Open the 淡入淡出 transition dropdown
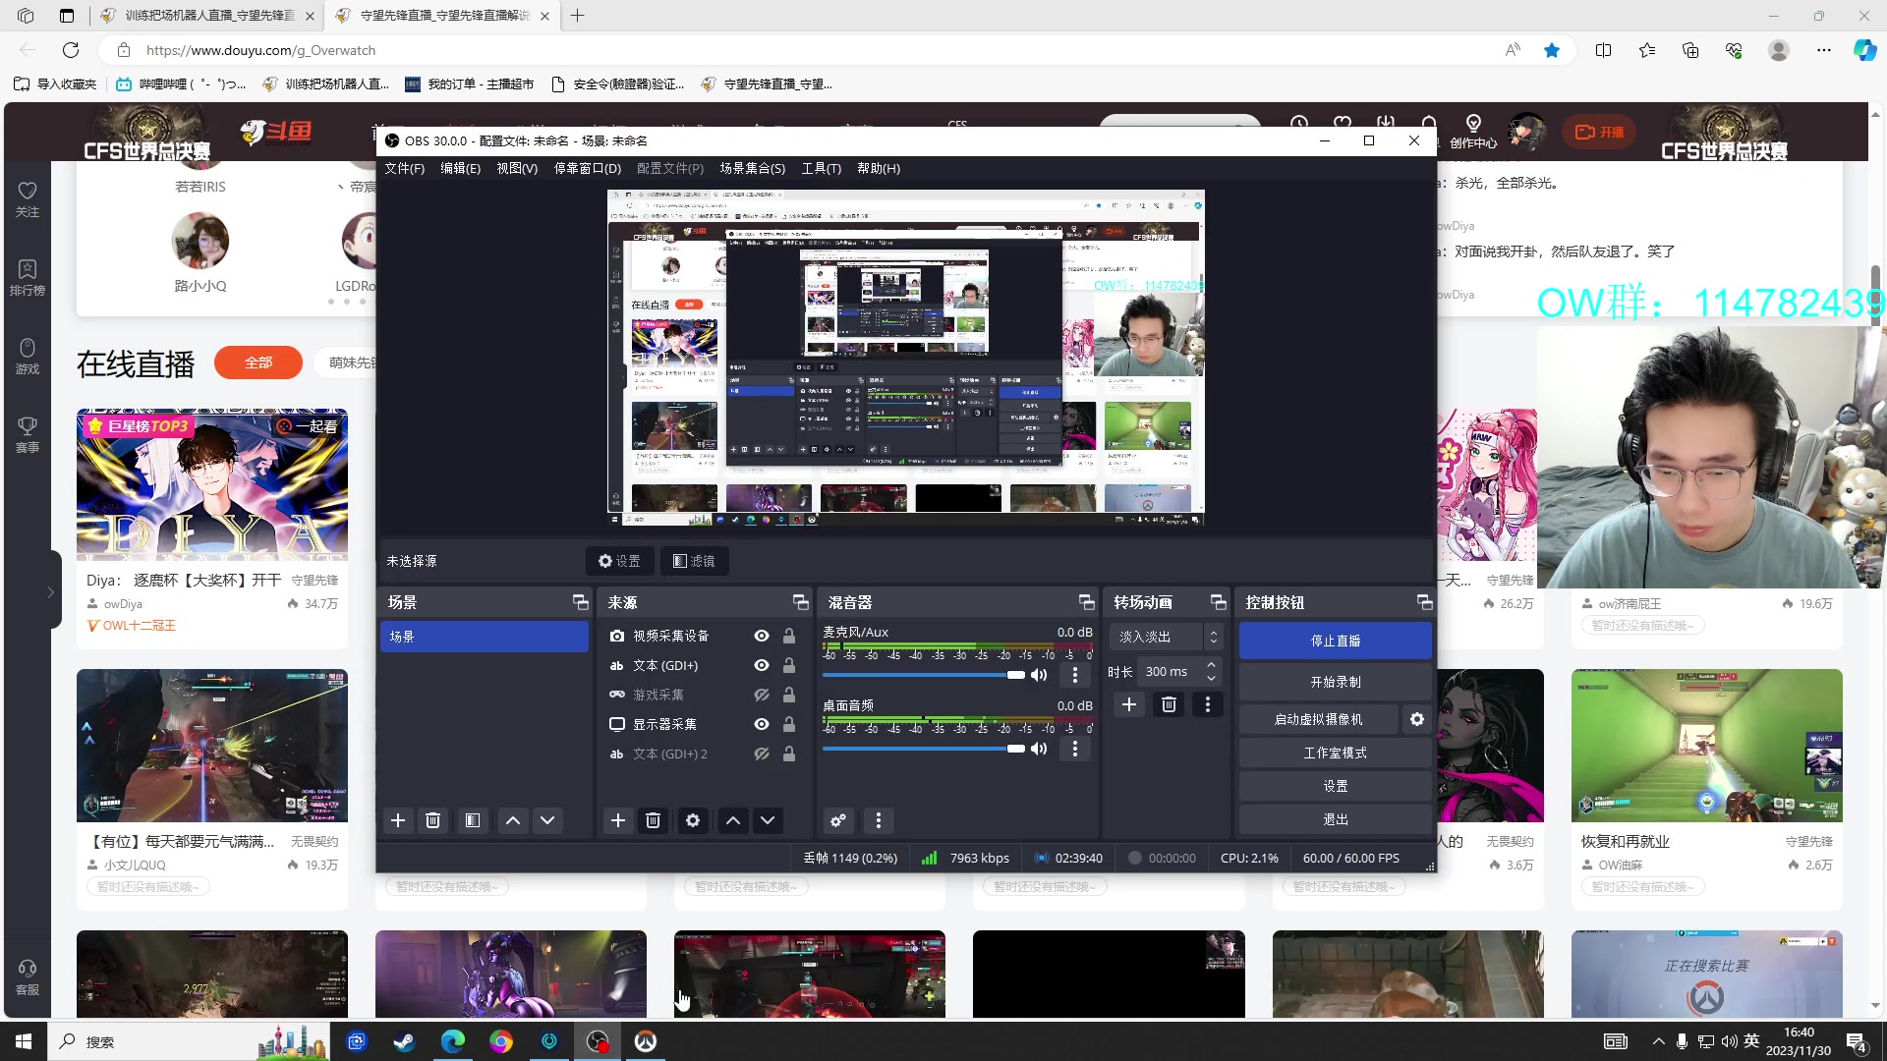This screenshot has height=1061, width=1887. pos(1167,637)
